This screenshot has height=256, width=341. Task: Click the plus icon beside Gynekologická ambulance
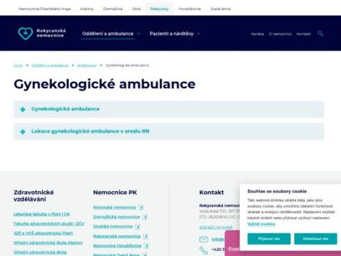coord(23,109)
